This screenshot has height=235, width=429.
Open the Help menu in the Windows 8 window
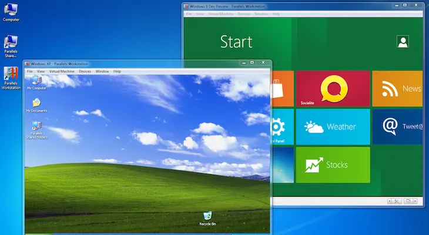click(x=276, y=14)
